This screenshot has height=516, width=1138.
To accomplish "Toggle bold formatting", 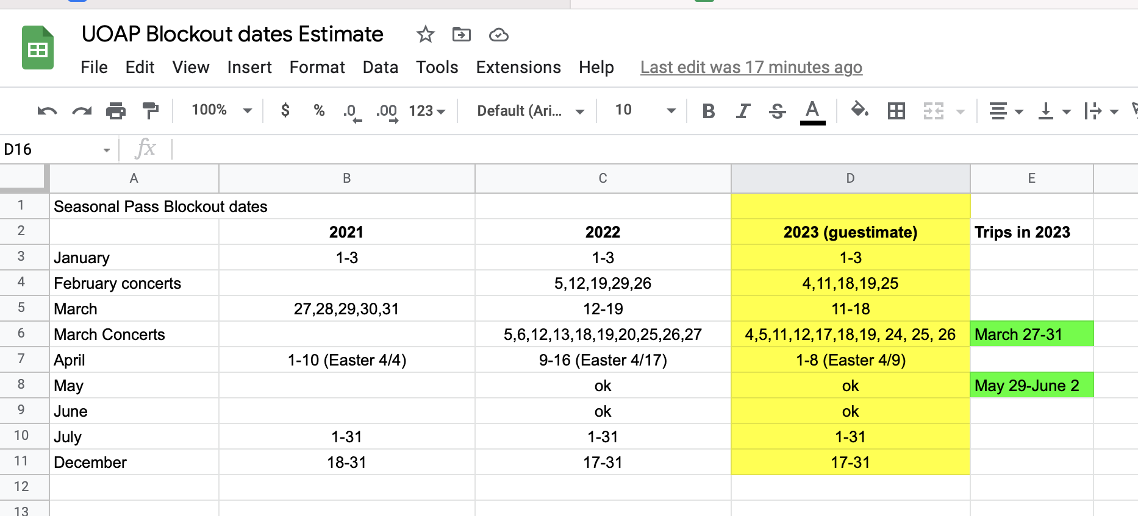I will (708, 111).
